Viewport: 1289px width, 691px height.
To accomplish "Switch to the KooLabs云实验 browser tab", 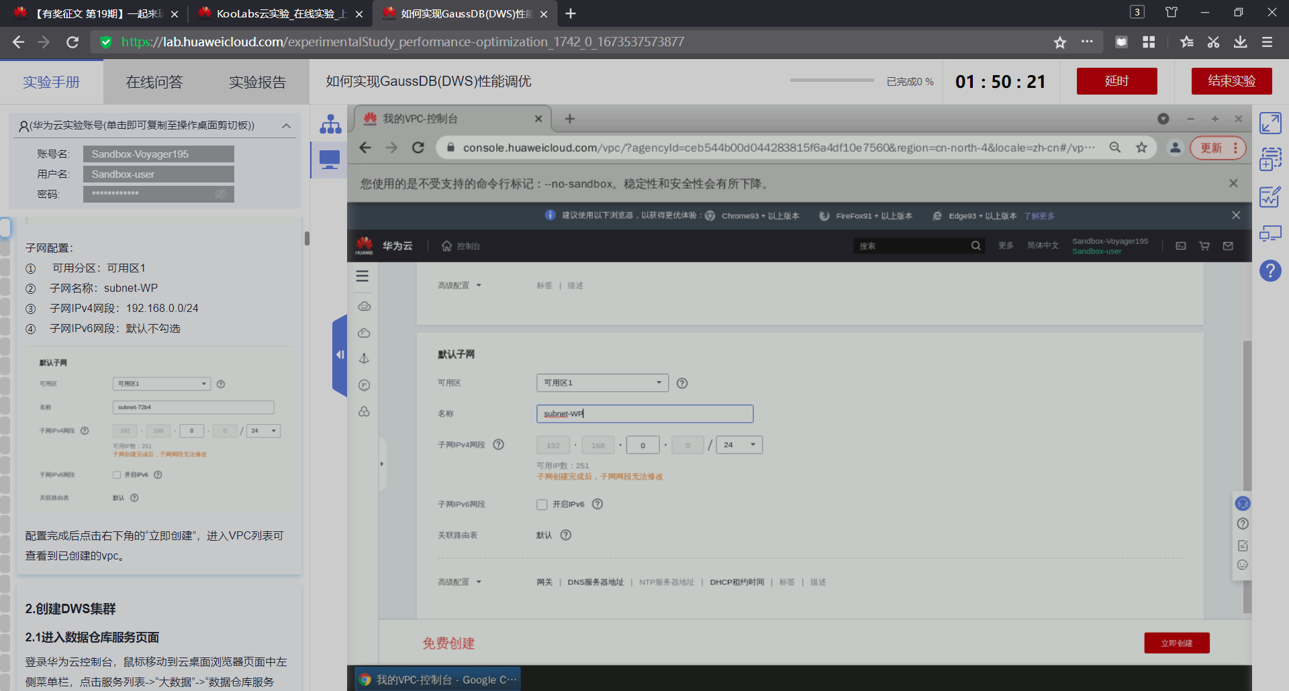I will click(279, 13).
